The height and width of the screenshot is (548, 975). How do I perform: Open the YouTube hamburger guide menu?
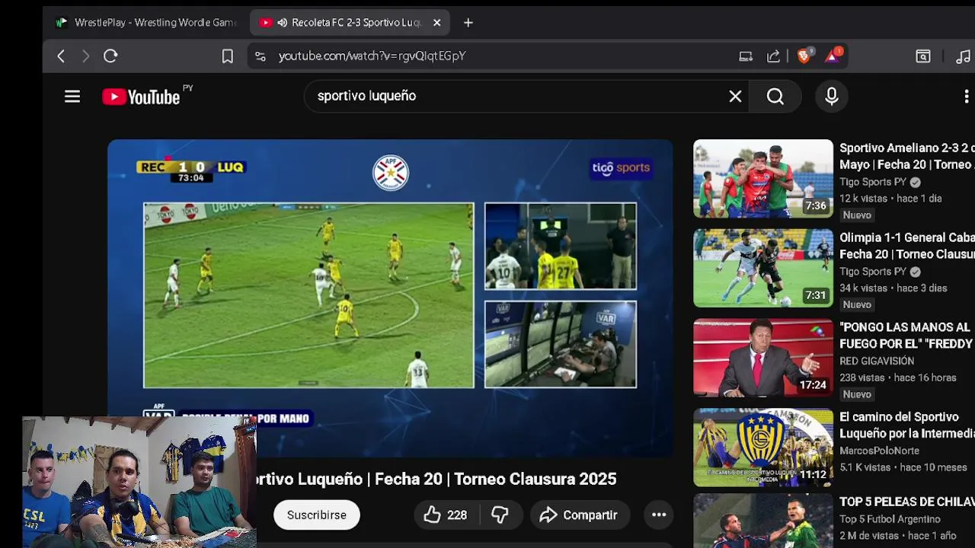[x=72, y=97]
